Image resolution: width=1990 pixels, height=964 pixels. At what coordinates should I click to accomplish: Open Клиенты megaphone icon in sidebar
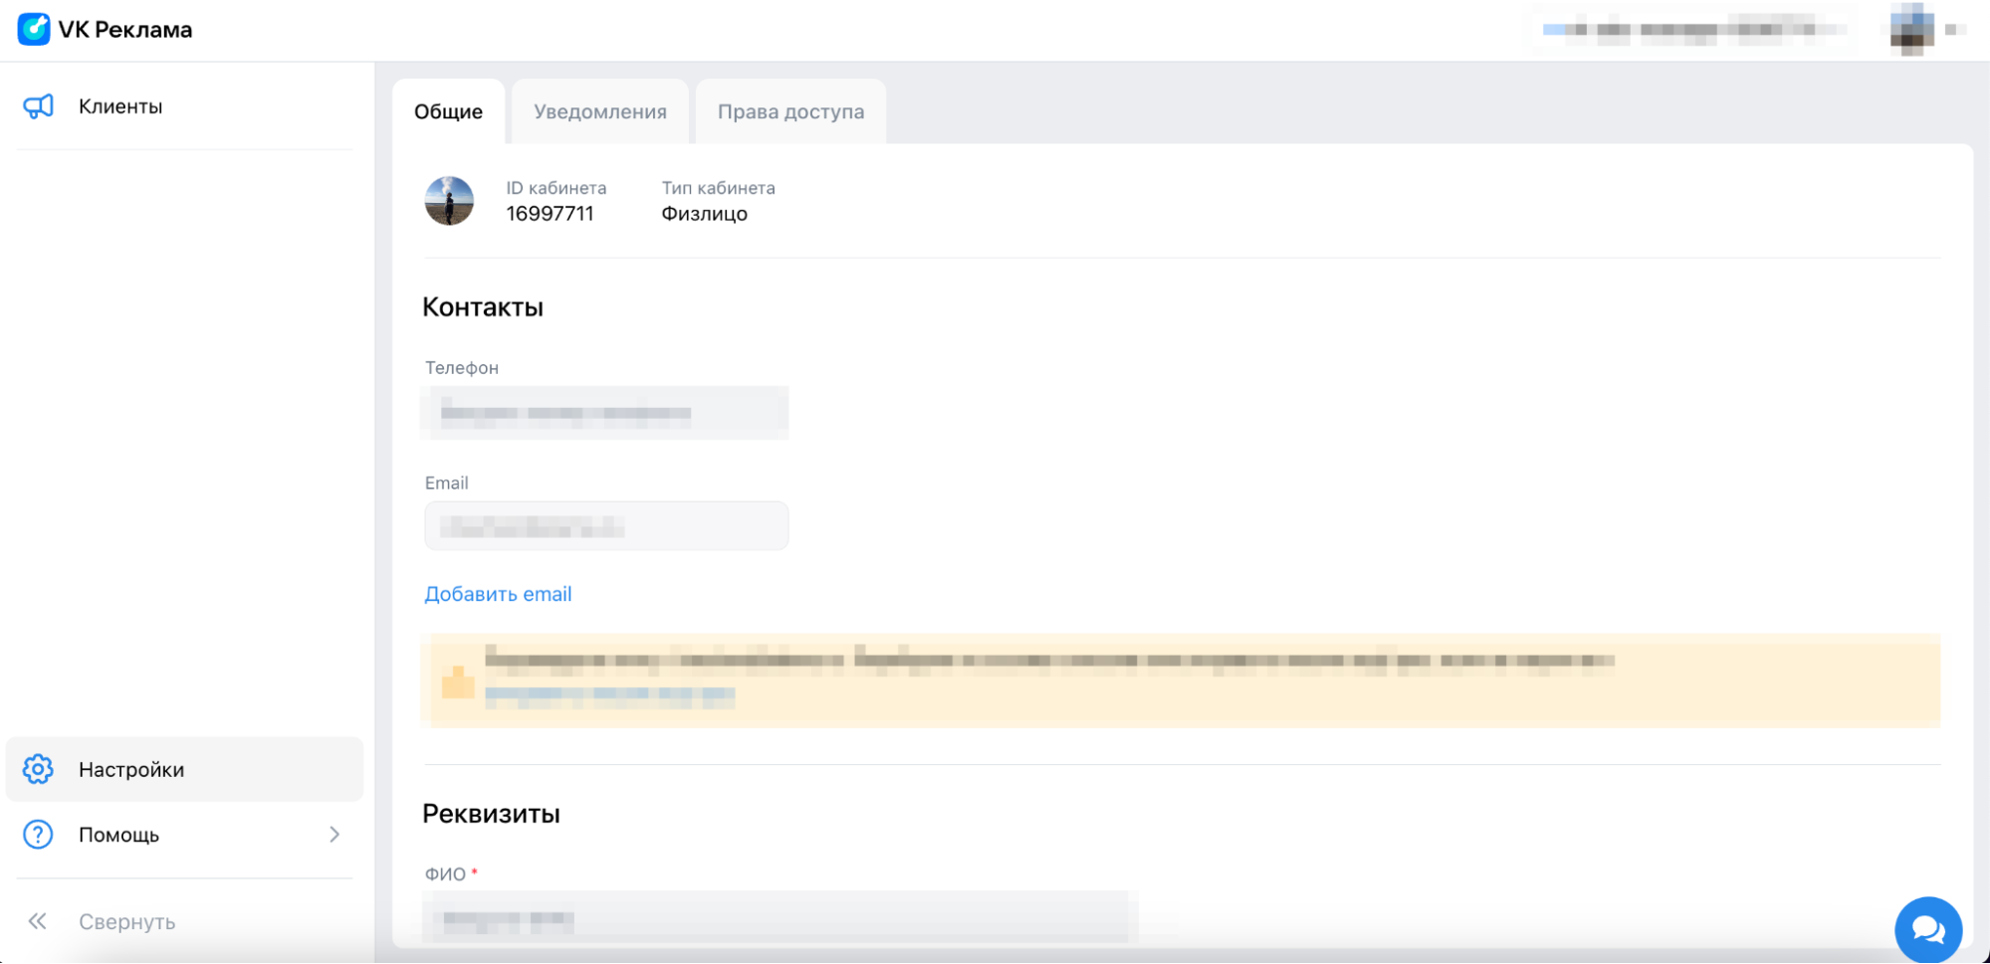38,106
